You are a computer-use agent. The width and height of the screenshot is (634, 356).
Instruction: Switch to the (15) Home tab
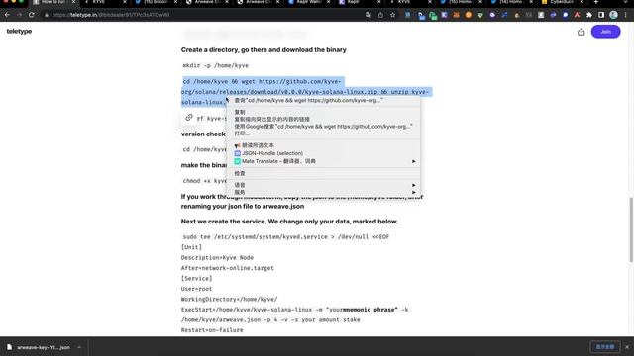(x=460, y=2)
